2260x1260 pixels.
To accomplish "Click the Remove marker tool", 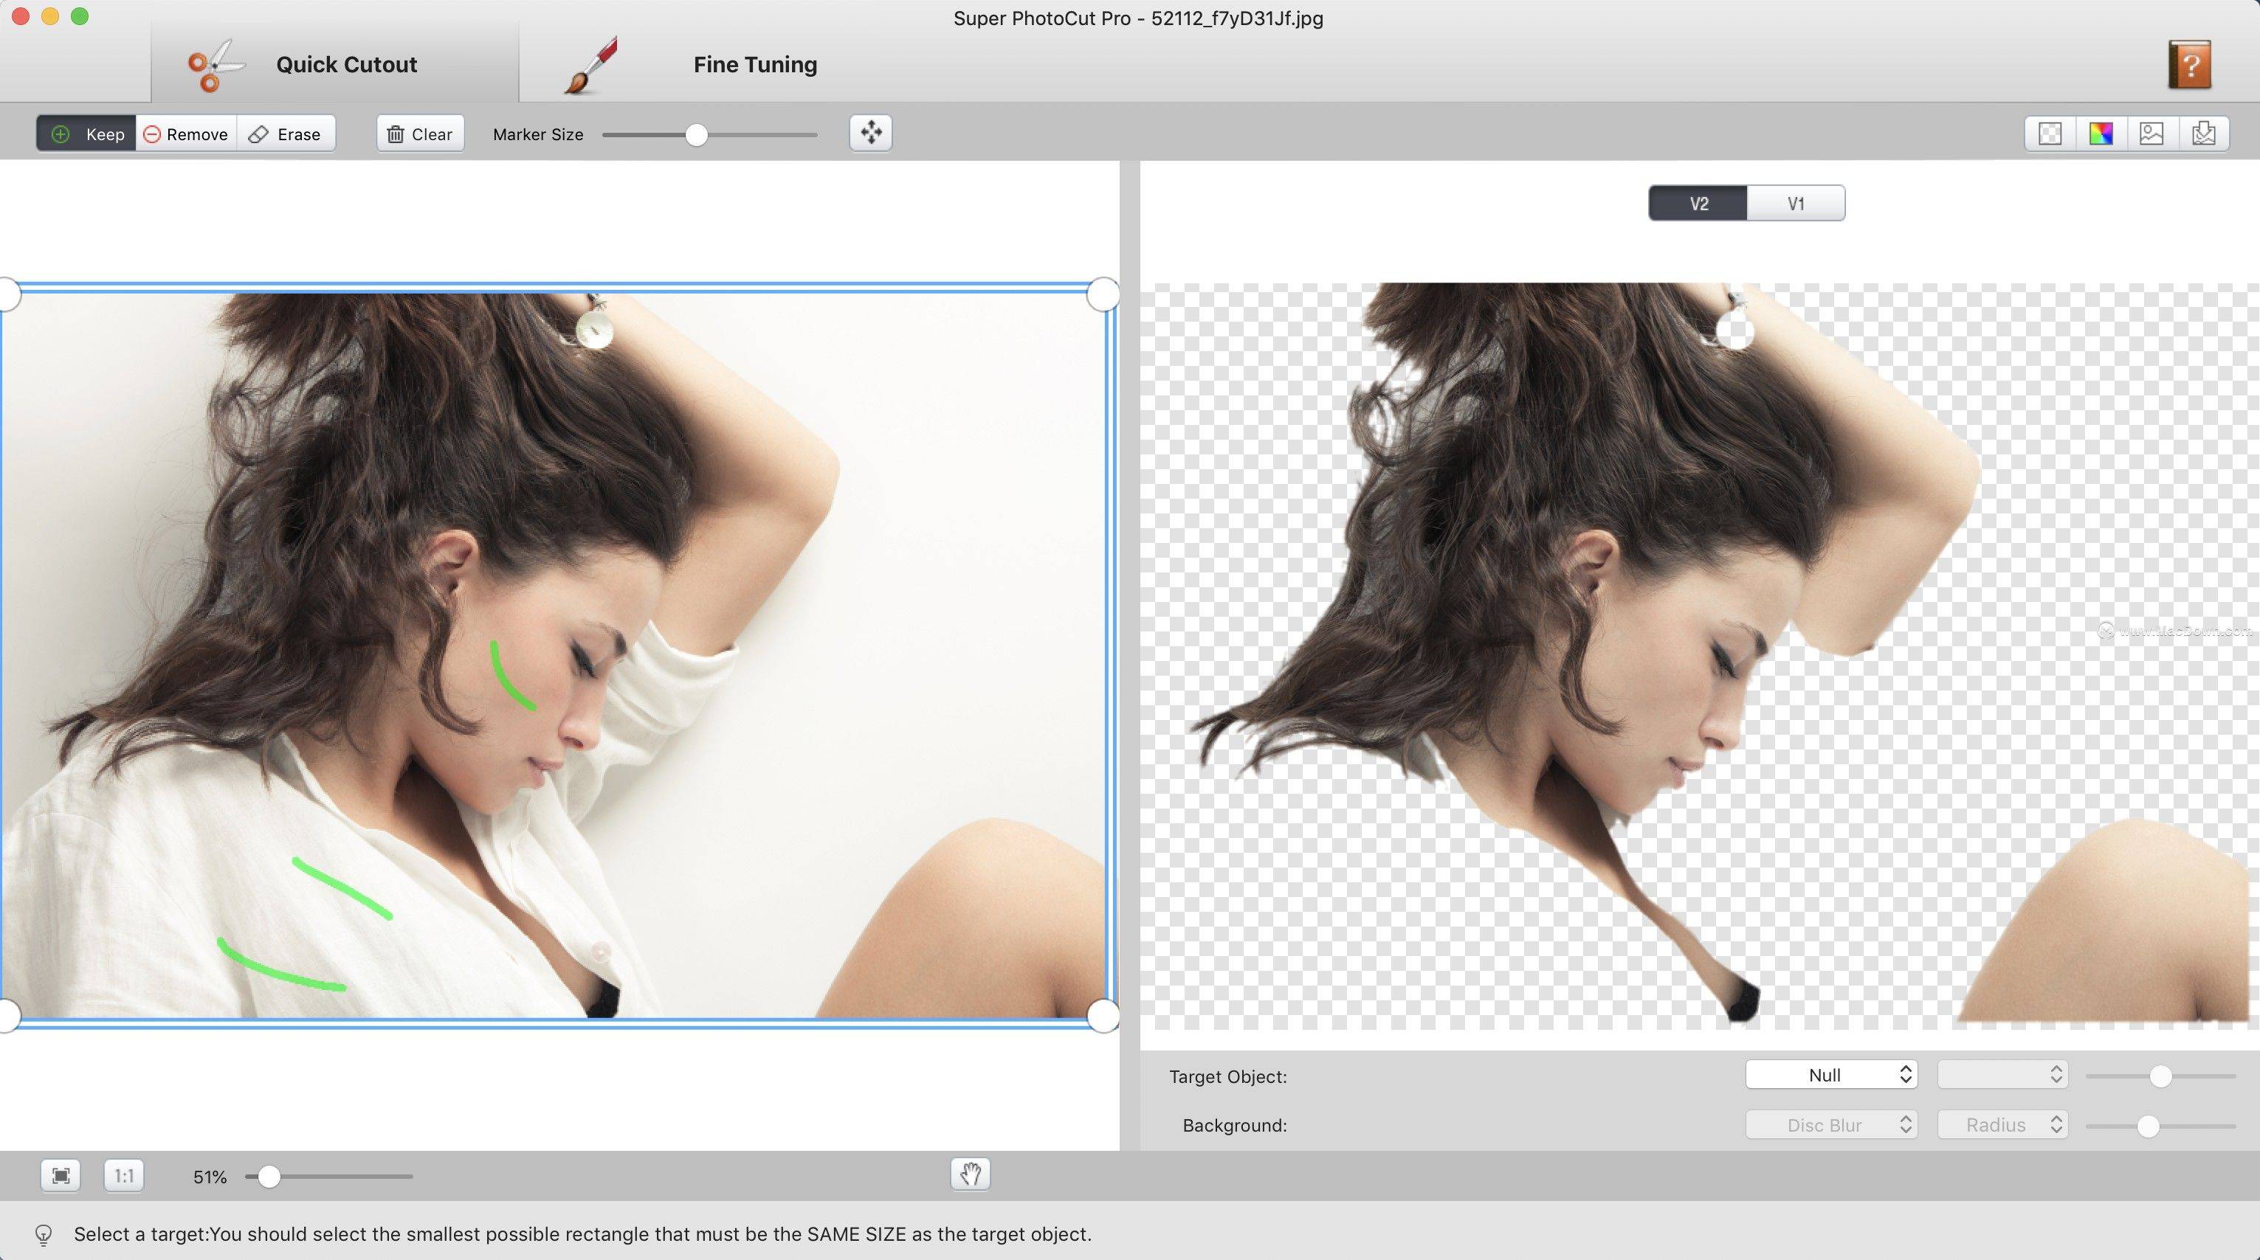I will tap(185, 132).
